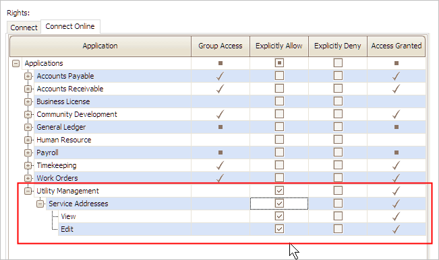
Task: Expand the Accounts Payable node
Action: [28, 76]
